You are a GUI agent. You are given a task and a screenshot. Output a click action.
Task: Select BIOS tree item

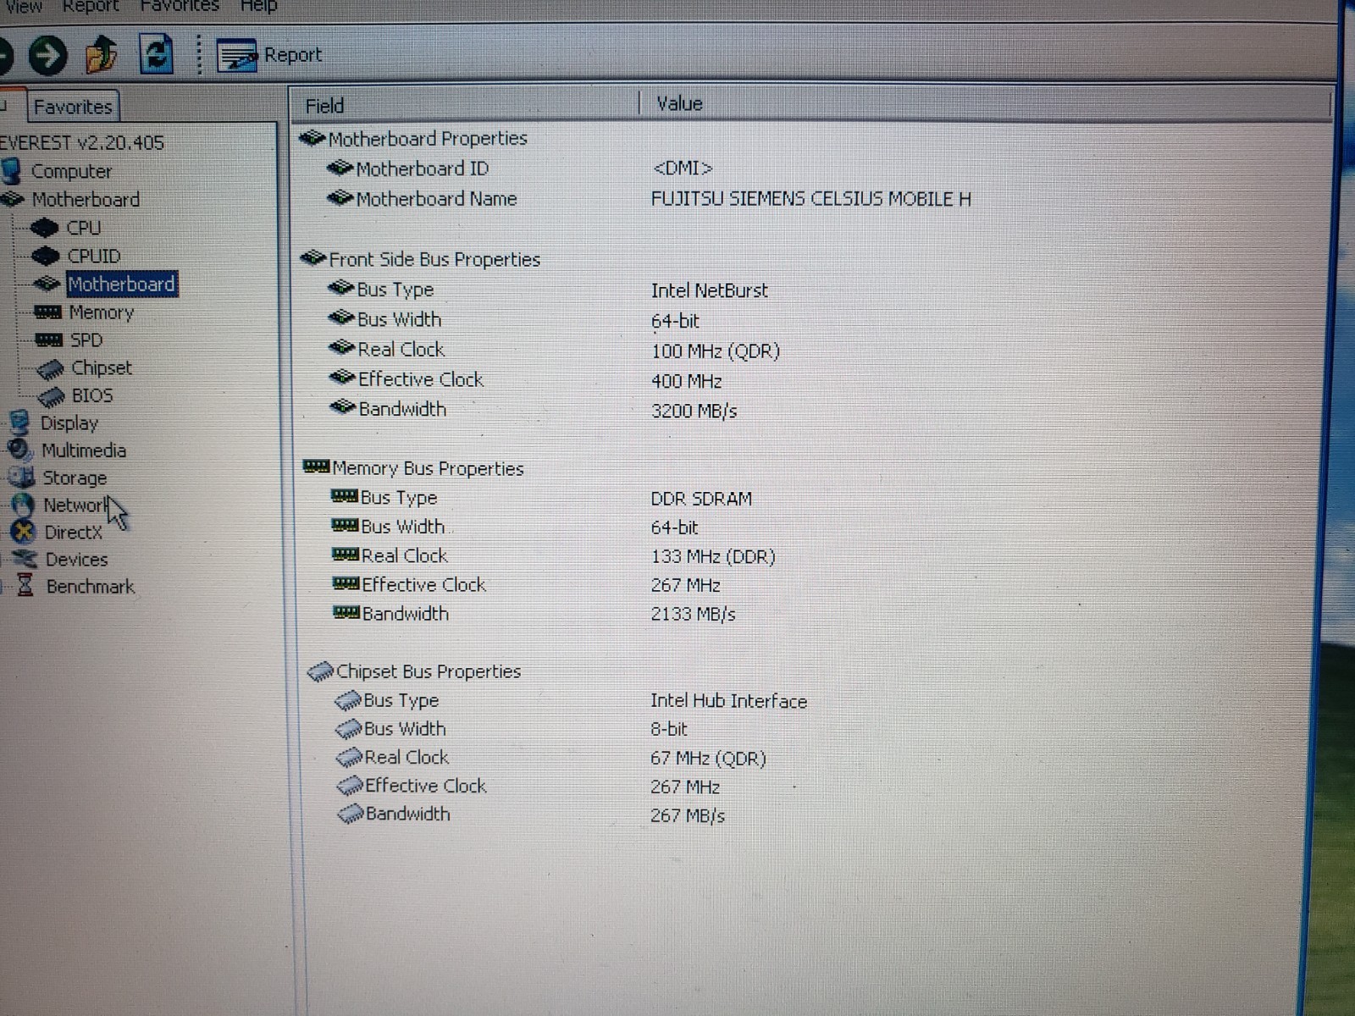(x=92, y=395)
